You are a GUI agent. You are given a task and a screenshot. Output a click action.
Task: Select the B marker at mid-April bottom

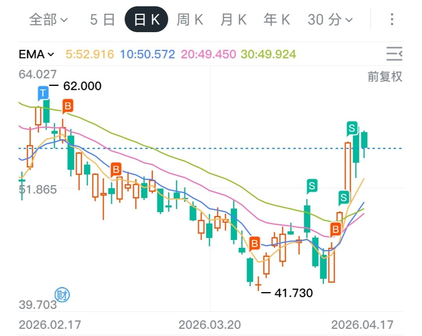click(335, 229)
